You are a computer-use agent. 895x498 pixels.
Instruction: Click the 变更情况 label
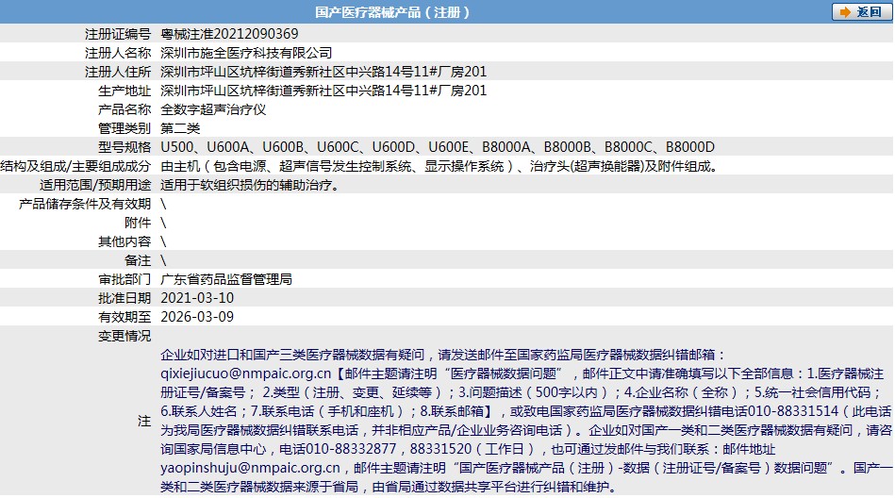pyautogui.click(x=124, y=335)
